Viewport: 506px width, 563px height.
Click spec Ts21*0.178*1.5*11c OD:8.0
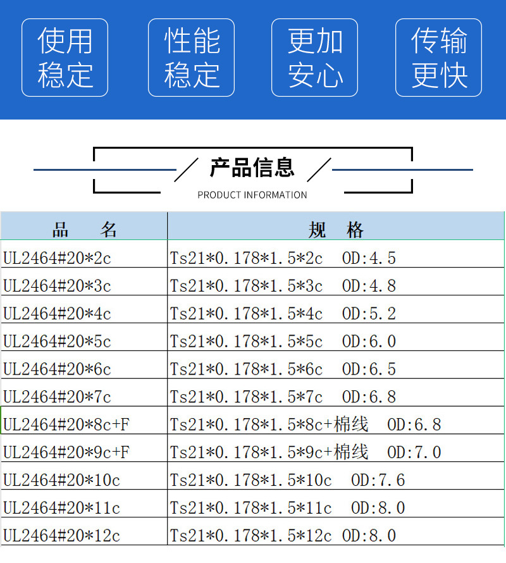pos(336,504)
